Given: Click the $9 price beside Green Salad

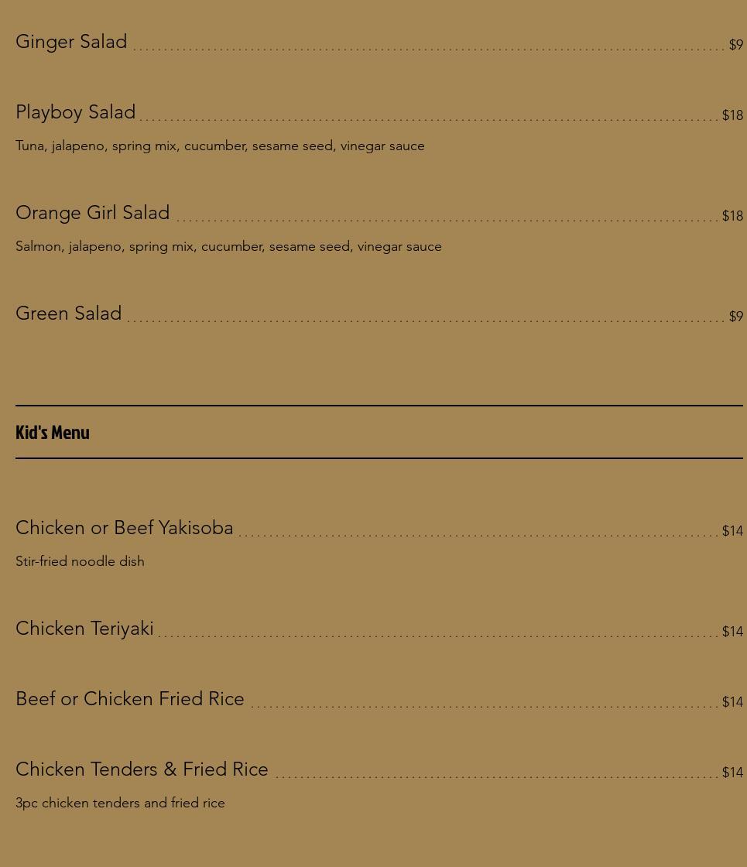Looking at the screenshot, I should (736, 317).
